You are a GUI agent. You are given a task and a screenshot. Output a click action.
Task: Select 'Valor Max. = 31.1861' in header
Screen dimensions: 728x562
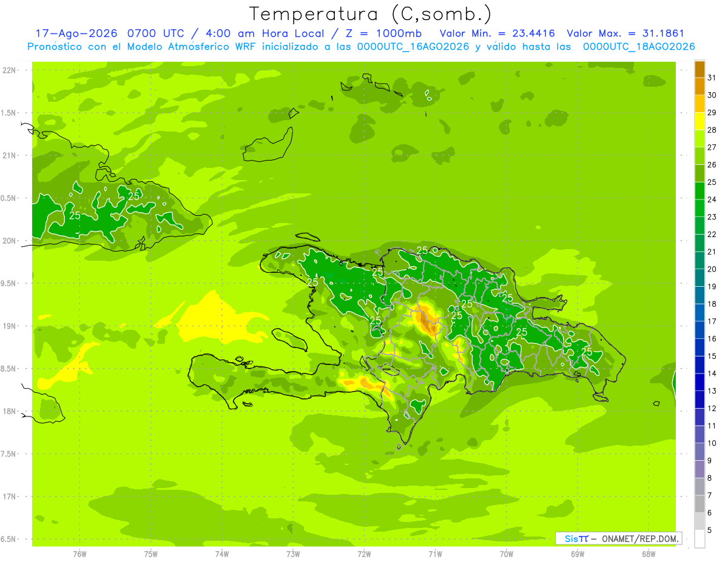pos(625,33)
